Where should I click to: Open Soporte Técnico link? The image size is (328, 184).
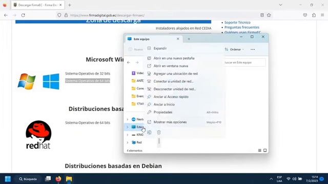point(237,22)
